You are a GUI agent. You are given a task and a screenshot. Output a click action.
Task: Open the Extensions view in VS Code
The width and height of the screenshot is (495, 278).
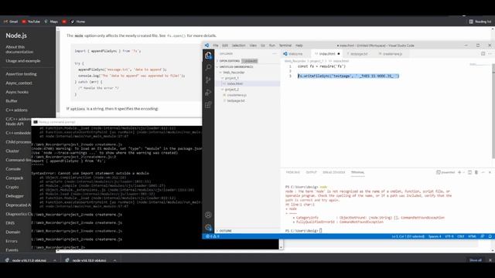(x=208, y=105)
